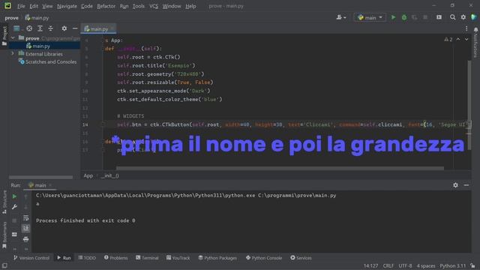Collapse all in Project panel
This screenshot has height=270, width=480.
[50, 28]
